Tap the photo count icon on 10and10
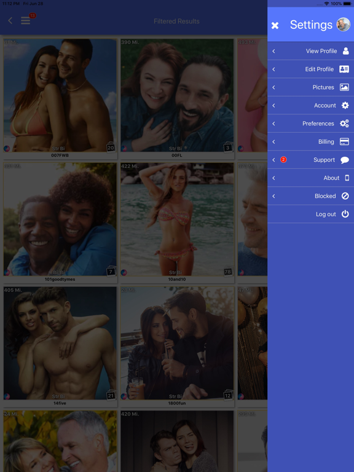Image resolution: width=354 pixels, height=472 pixels. (x=228, y=272)
